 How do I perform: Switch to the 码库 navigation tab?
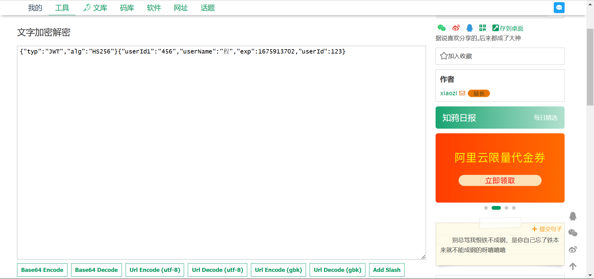tap(127, 8)
